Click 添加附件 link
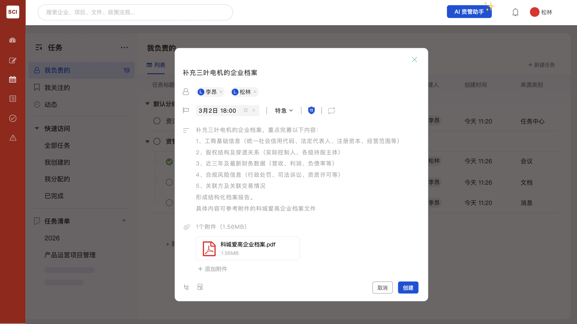Image resolution: width=577 pixels, height=324 pixels. (x=213, y=269)
